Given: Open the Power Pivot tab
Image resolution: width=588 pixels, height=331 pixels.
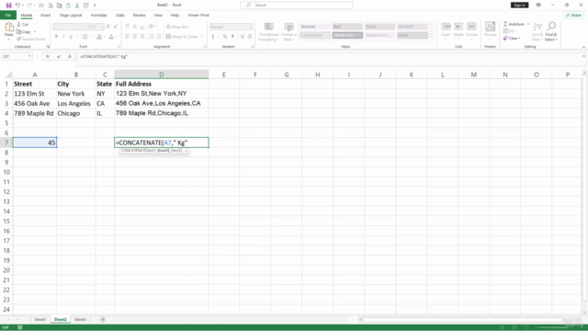Looking at the screenshot, I should [x=198, y=15].
